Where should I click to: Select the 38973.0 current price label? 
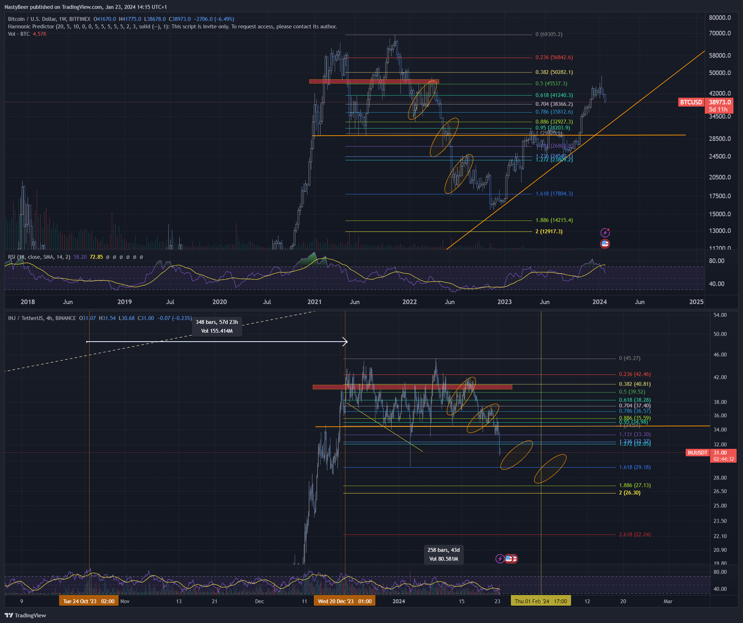coord(720,102)
